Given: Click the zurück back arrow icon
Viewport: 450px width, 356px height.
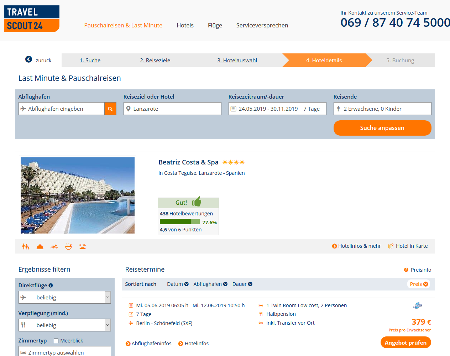Looking at the screenshot, I should (28, 59).
